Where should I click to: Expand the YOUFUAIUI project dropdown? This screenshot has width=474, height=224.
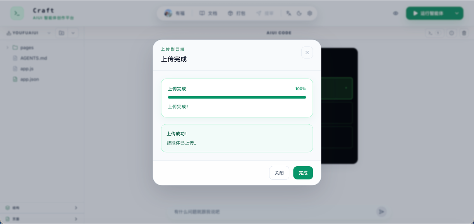point(49,33)
